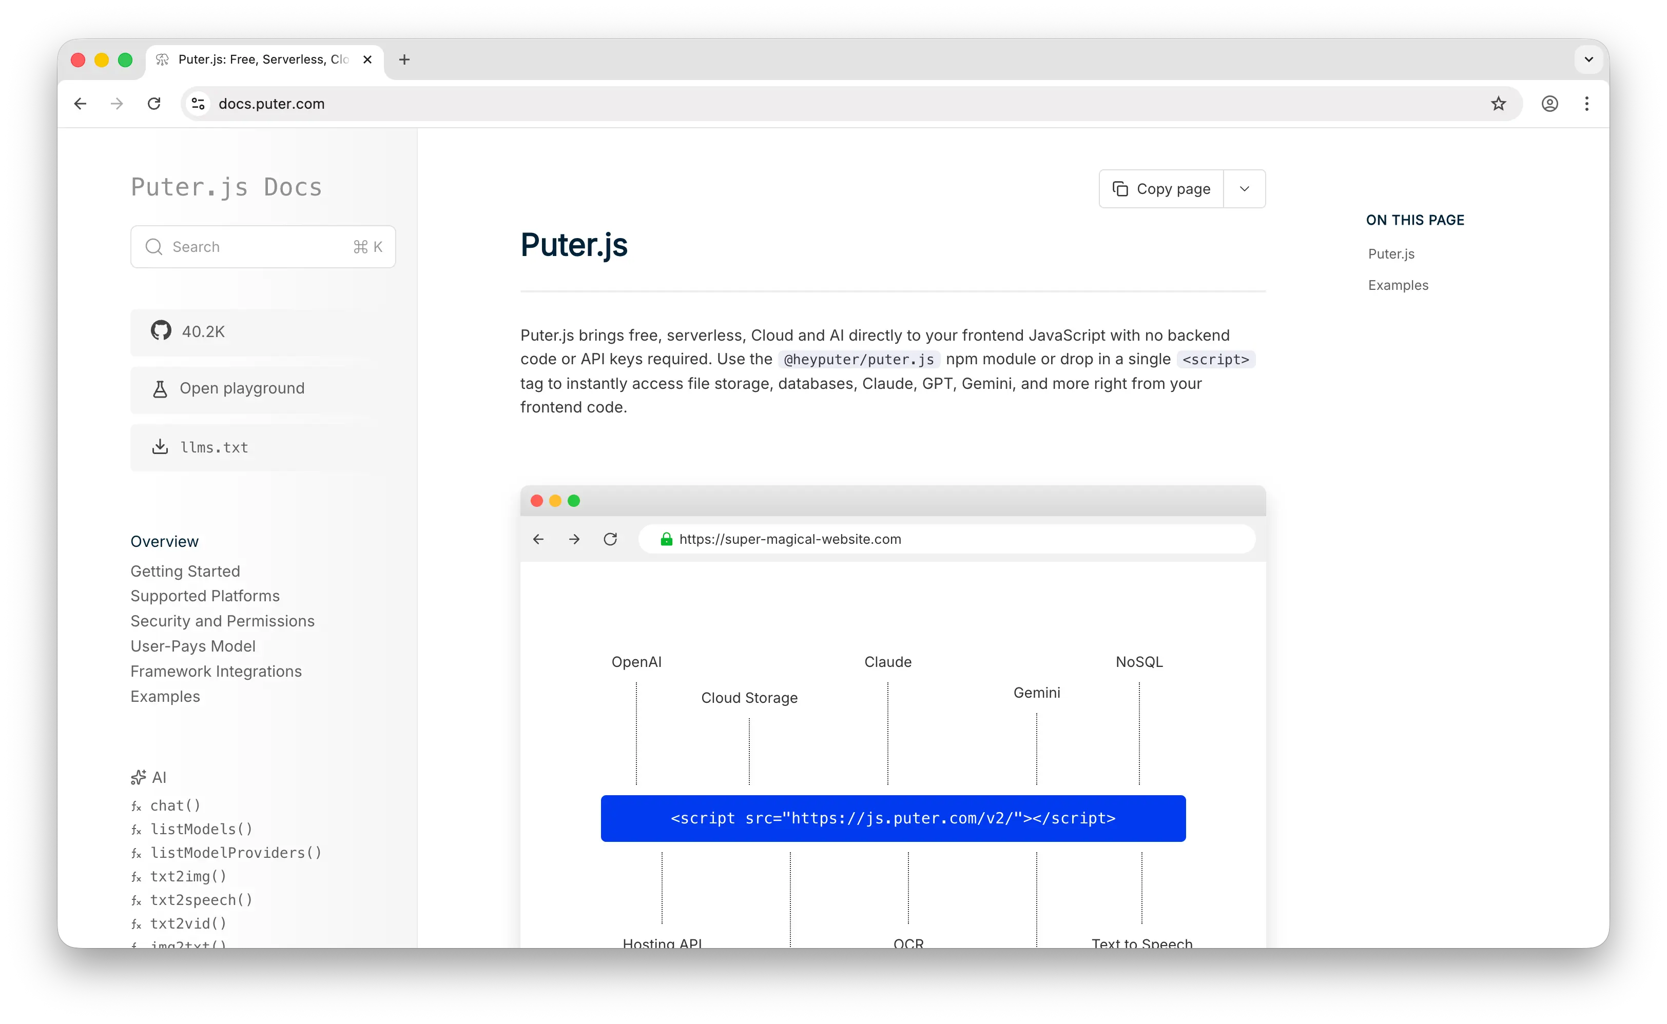Download llms.txt using the download icon

click(x=159, y=447)
